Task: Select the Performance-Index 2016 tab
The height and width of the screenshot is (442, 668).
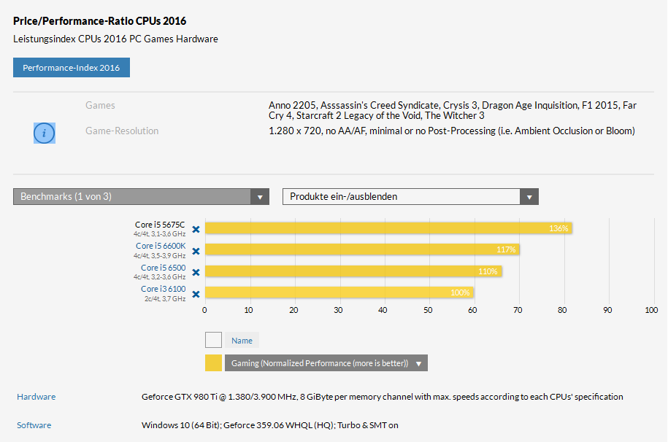Action: pyautogui.click(x=72, y=68)
